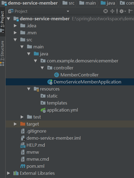Click the pom.xml Maven icon
The height and width of the screenshot is (178, 134).
click(23, 166)
